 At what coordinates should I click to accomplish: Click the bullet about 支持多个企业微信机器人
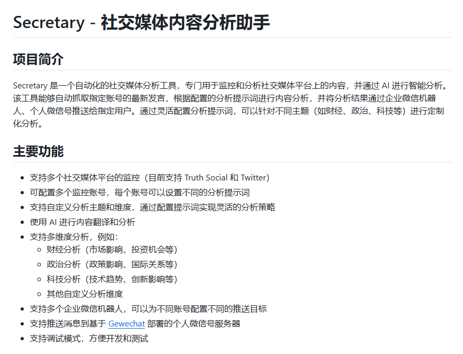148,309
